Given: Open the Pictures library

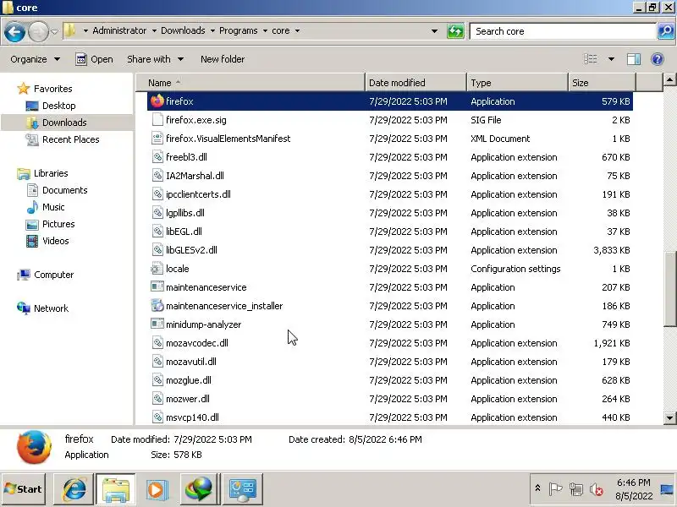Looking at the screenshot, I should tap(58, 224).
